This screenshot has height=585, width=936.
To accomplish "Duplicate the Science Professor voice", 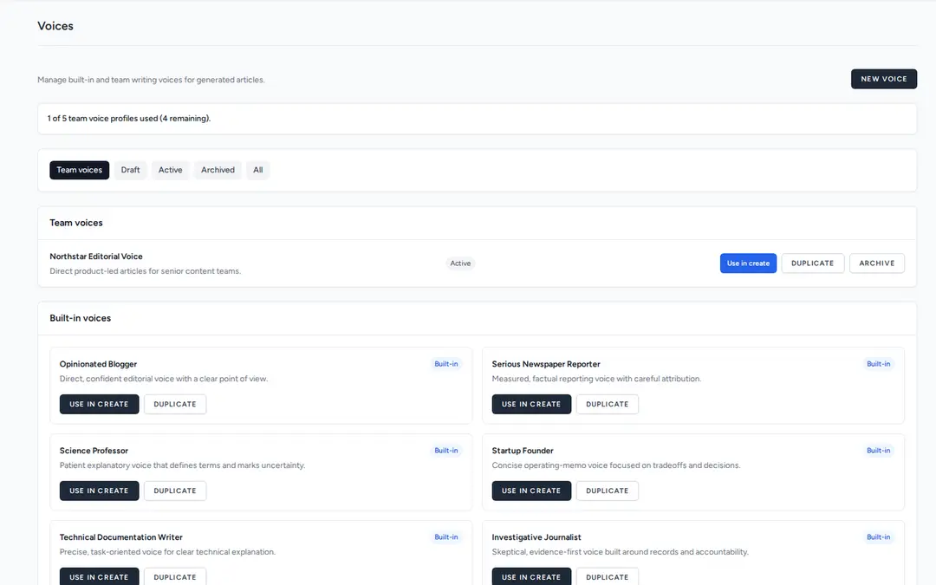I will click(x=175, y=491).
